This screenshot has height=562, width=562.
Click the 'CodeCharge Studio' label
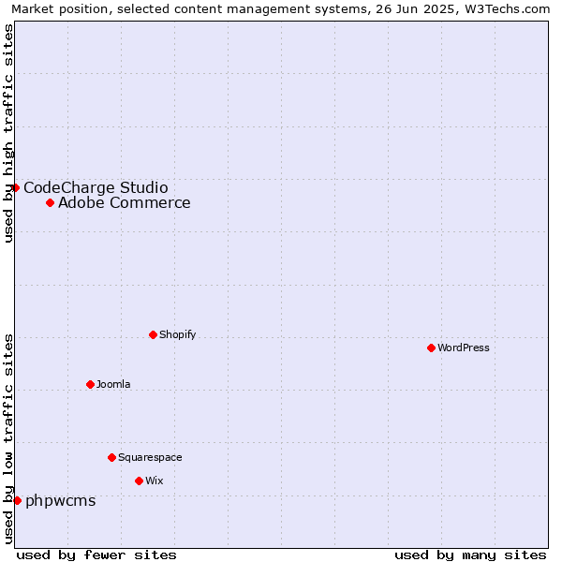tap(96, 188)
